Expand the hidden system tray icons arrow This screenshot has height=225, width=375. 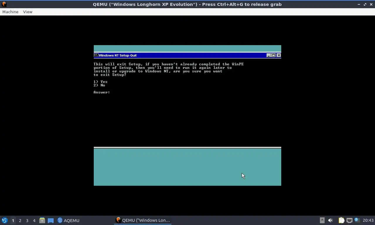tap(322, 220)
